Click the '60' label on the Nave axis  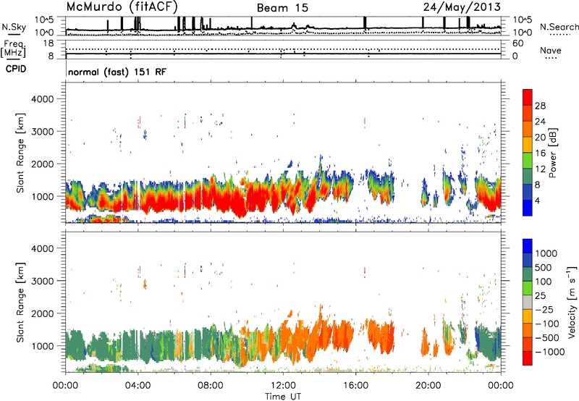[x=517, y=43]
